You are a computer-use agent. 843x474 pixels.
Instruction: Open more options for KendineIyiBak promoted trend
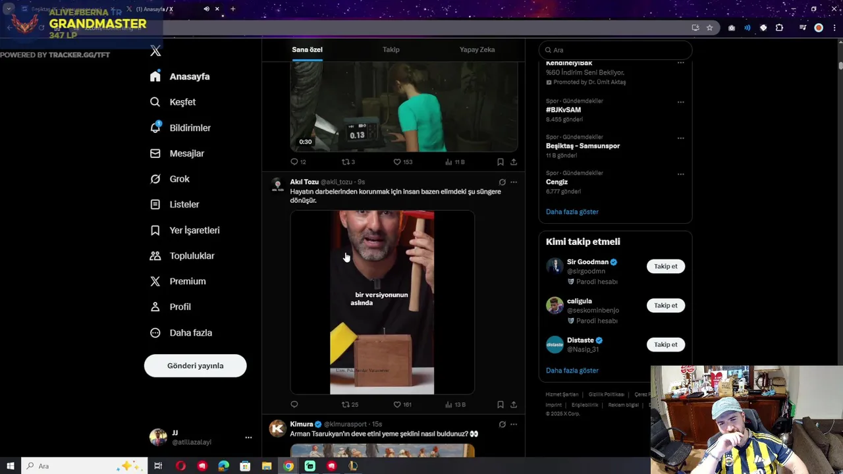pyautogui.click(x=680, y=63)
